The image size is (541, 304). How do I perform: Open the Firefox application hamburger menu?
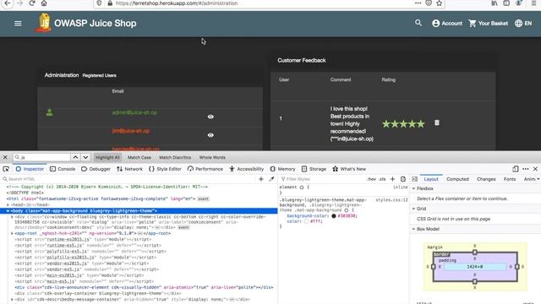point(533,3)
